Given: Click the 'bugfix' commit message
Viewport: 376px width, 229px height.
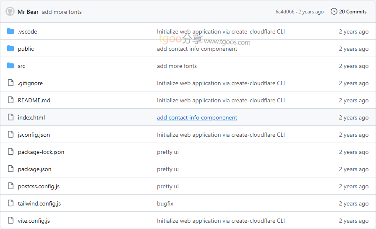Looking at the screenshot, I should (165, 203).
